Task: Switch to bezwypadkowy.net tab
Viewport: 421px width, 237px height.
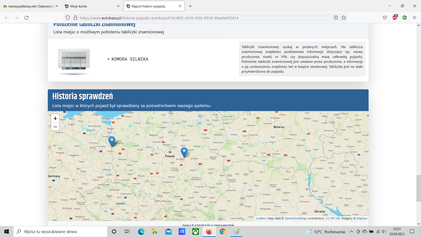Action: 29,6
